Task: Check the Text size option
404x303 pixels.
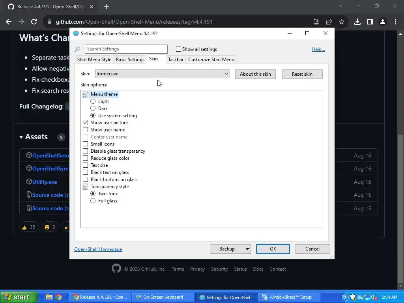Action: [x=85, y=165]
